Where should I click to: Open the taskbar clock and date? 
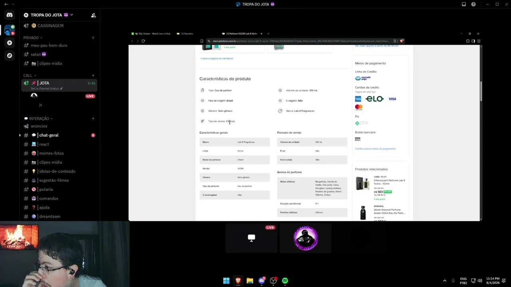click(x=493, y=281)
